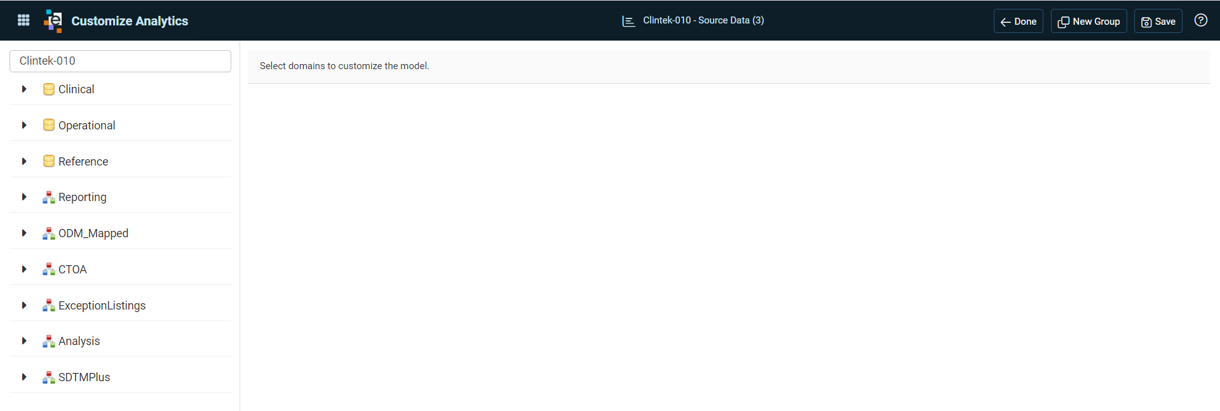The width and height of the screenshot is (1220, 411).
Task: Expand the ExceptionListings tree node
Action: [24, 305]
